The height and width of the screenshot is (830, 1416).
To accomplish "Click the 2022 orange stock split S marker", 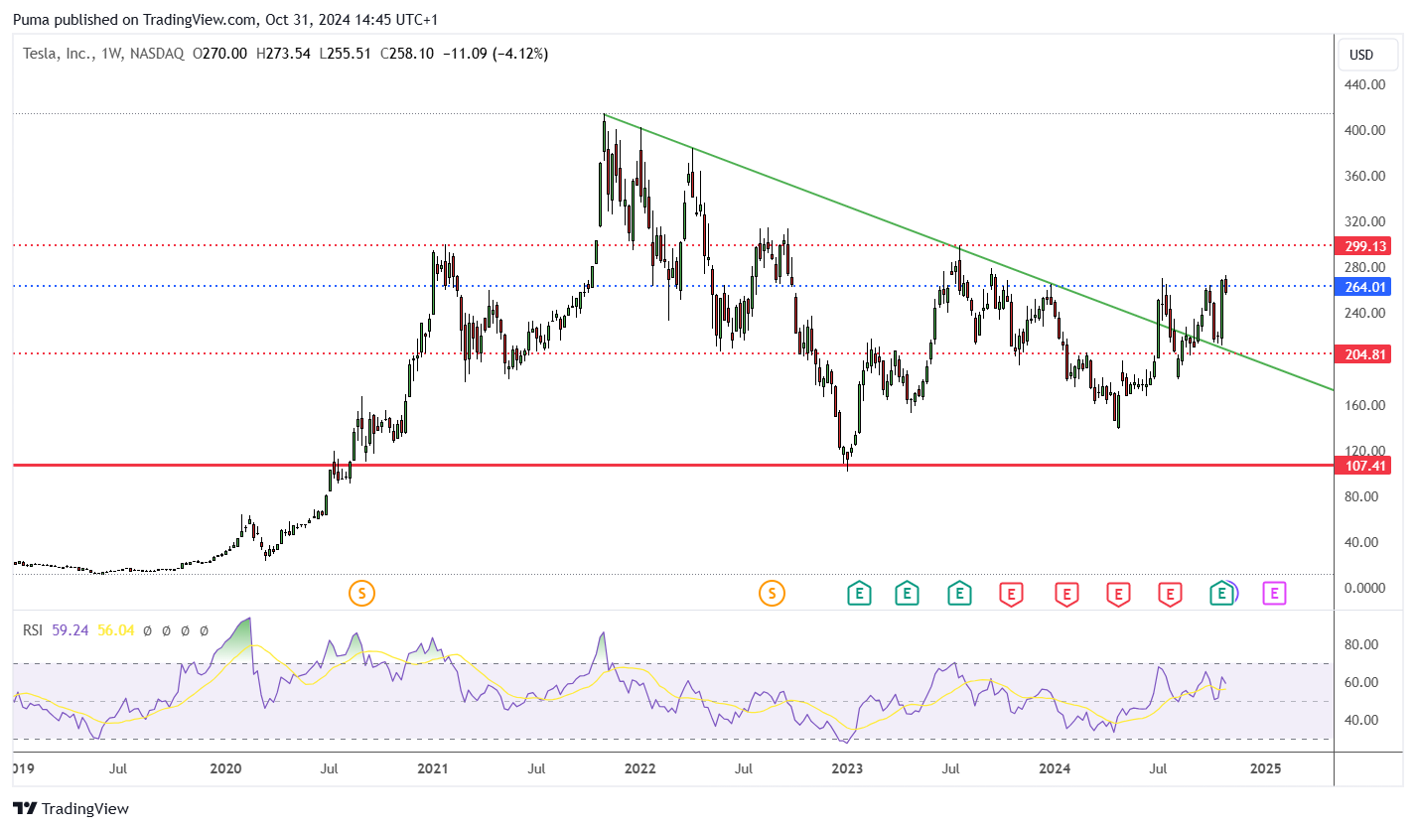I will point(772,594).
